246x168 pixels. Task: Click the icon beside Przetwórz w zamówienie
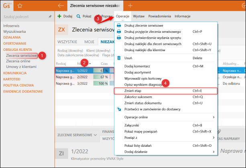[119, 109]
